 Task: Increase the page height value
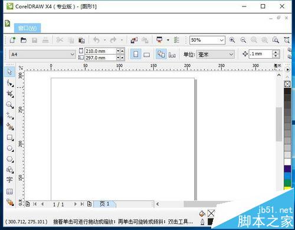pos(123,58)
